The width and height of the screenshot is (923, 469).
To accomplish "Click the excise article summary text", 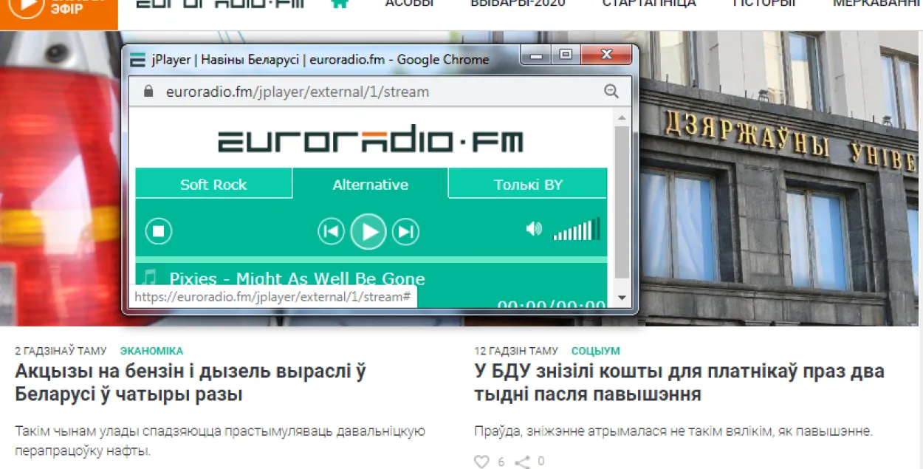I will click(x=220, y=440).
